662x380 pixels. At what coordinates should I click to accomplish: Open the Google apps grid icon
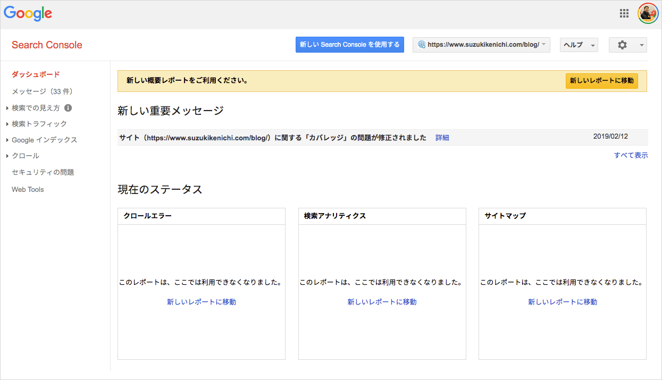point(624,14)
